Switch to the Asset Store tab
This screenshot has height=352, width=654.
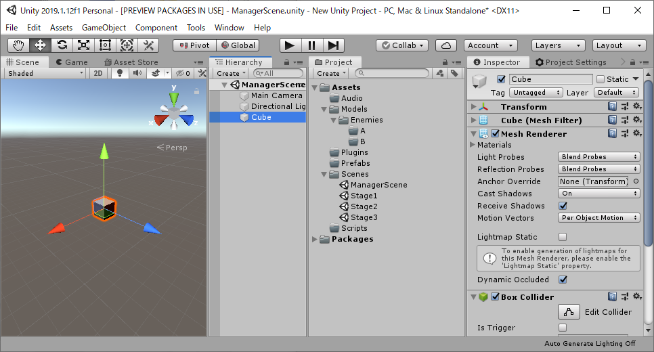click(131, 62)
